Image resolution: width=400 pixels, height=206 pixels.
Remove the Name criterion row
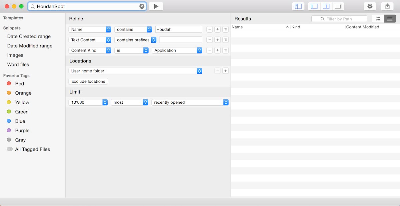point(210,30)
